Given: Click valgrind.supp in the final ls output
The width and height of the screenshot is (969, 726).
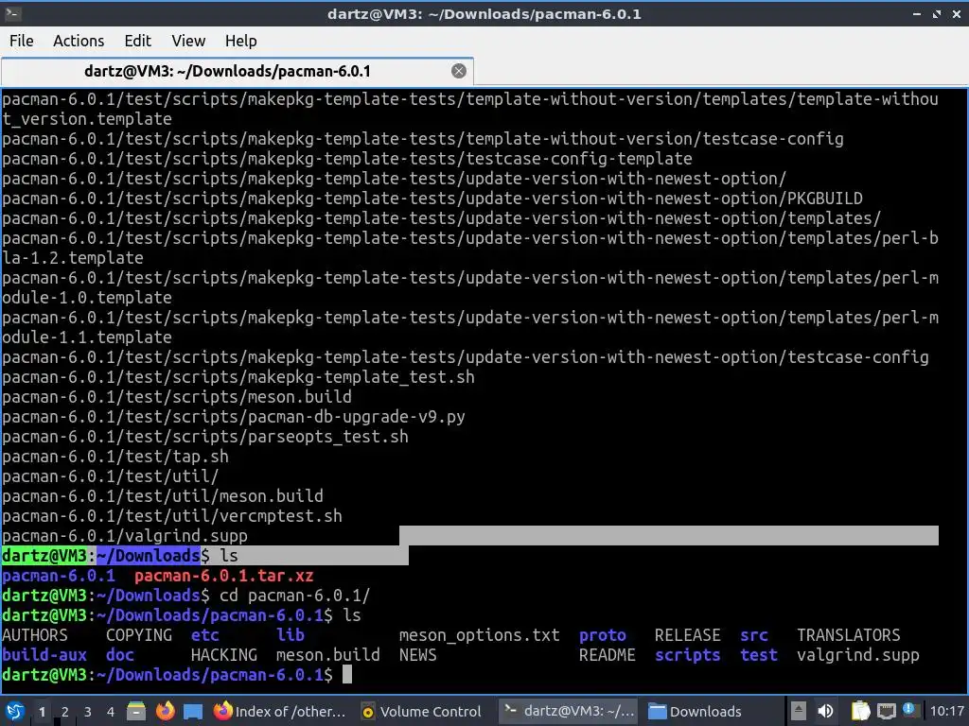Looking at the screenshot, I should (858, 655).
